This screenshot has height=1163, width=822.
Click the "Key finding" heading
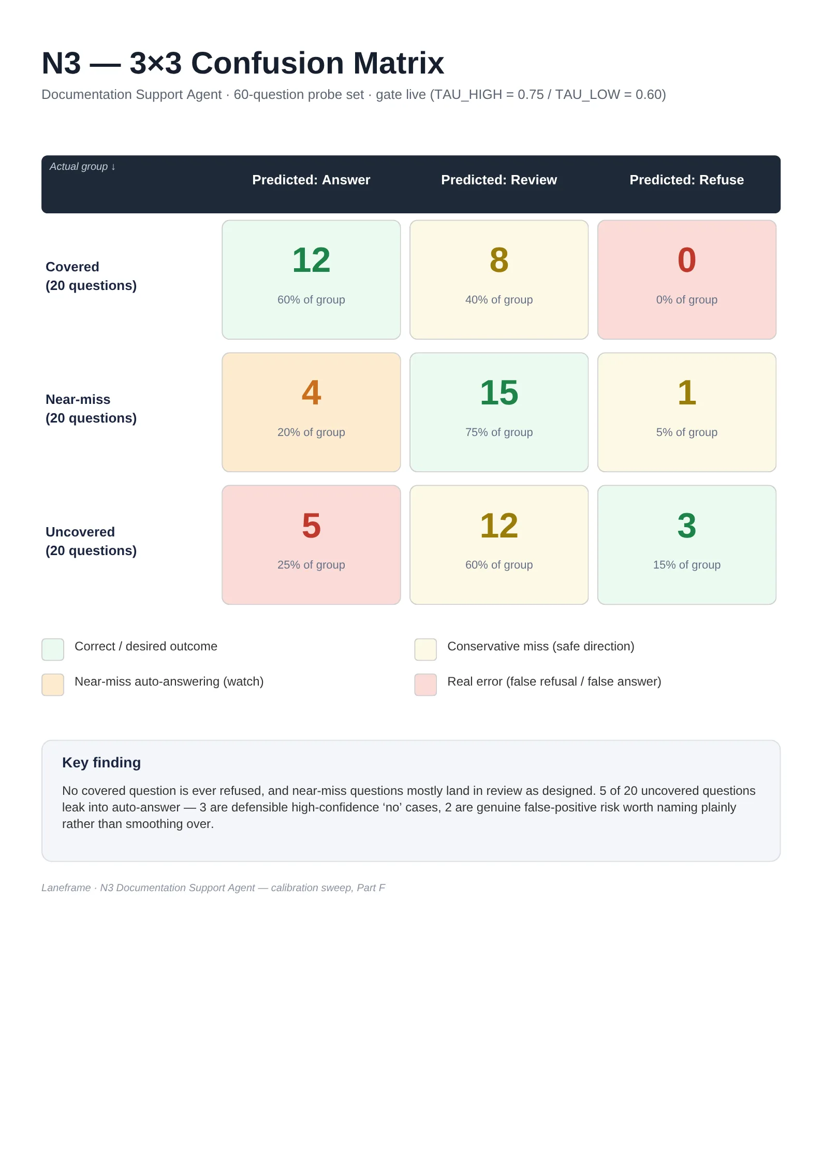tap(101, 763)
